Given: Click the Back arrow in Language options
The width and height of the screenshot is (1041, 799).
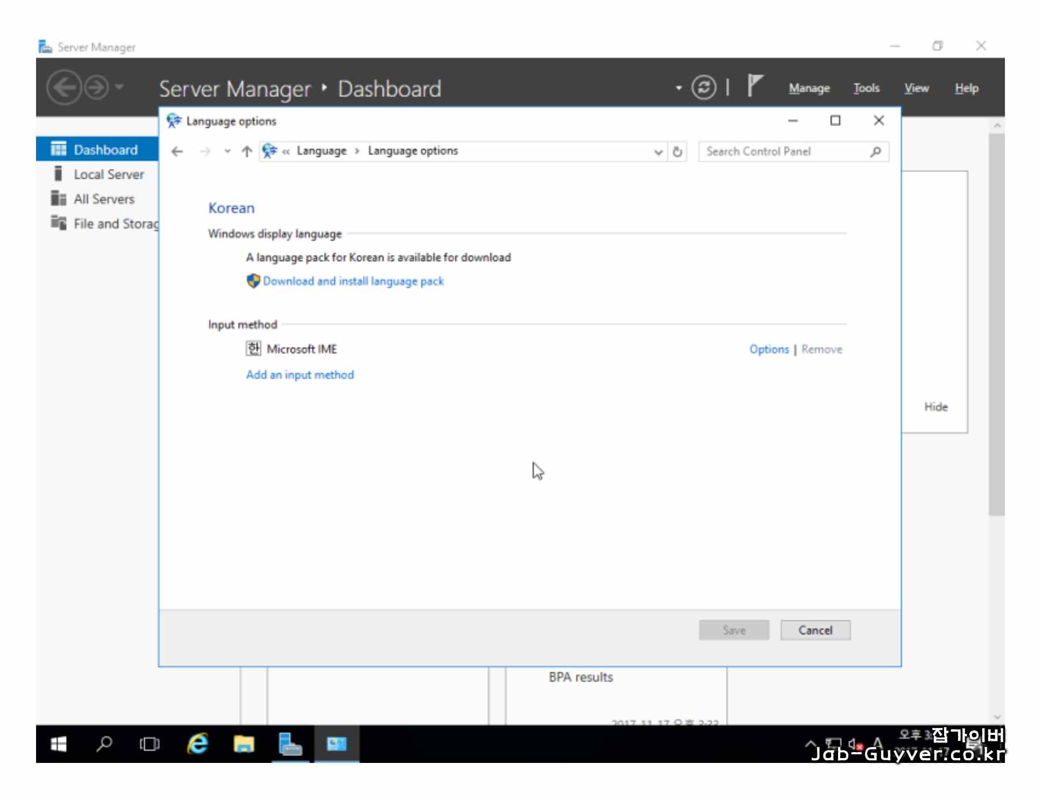Looking at the screenshot, I should pos(177,152).
